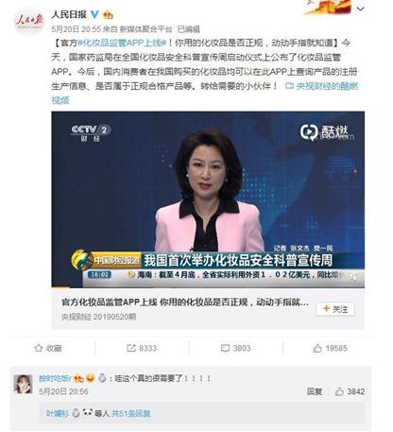Image resolution: width=393 pixels, height=432 pixels.
Task: Reply to the comment via 回复
Action: [x=315, y=391]
